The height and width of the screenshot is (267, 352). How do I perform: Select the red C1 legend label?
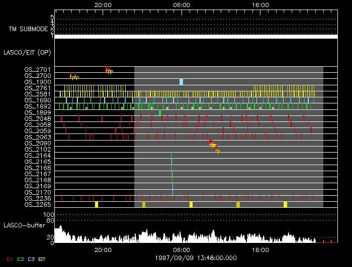click(x=9, y=258)
